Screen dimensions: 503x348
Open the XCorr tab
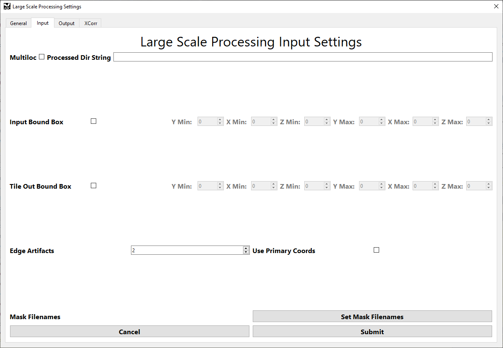[x=91, y=23]
